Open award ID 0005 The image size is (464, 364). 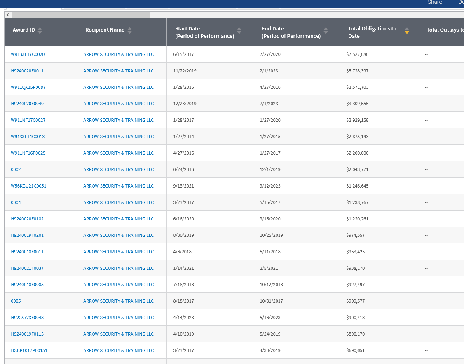tap(16, 301)
